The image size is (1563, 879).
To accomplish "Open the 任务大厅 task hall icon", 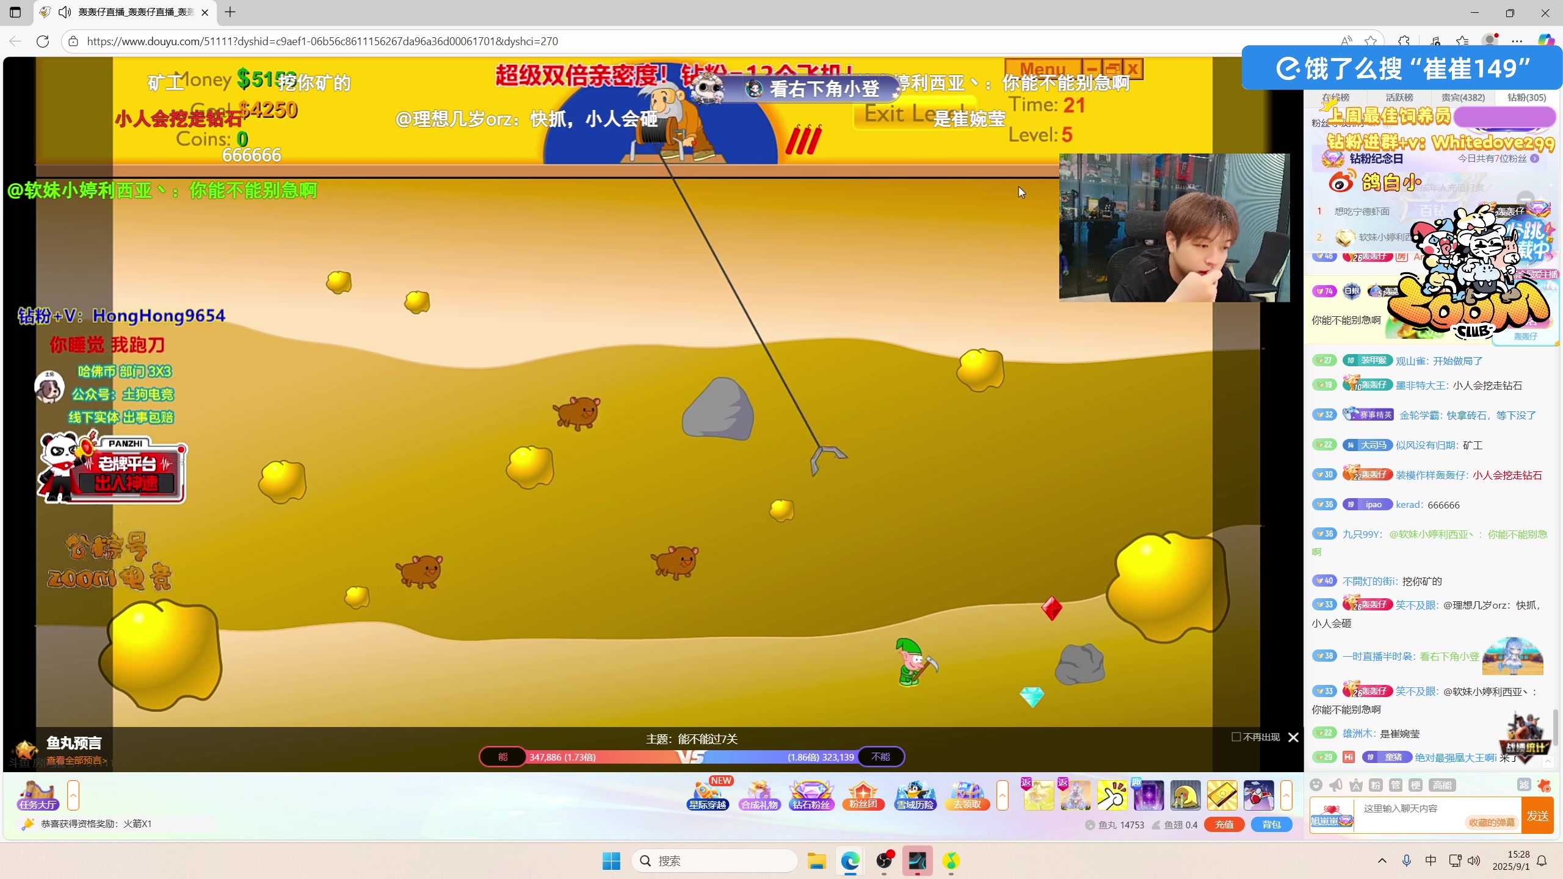I will [38, 795].
